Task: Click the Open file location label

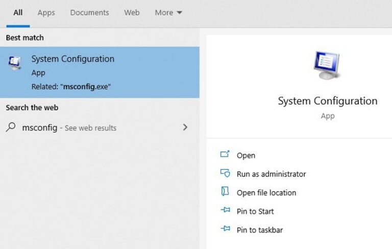Action: [266, 193]
